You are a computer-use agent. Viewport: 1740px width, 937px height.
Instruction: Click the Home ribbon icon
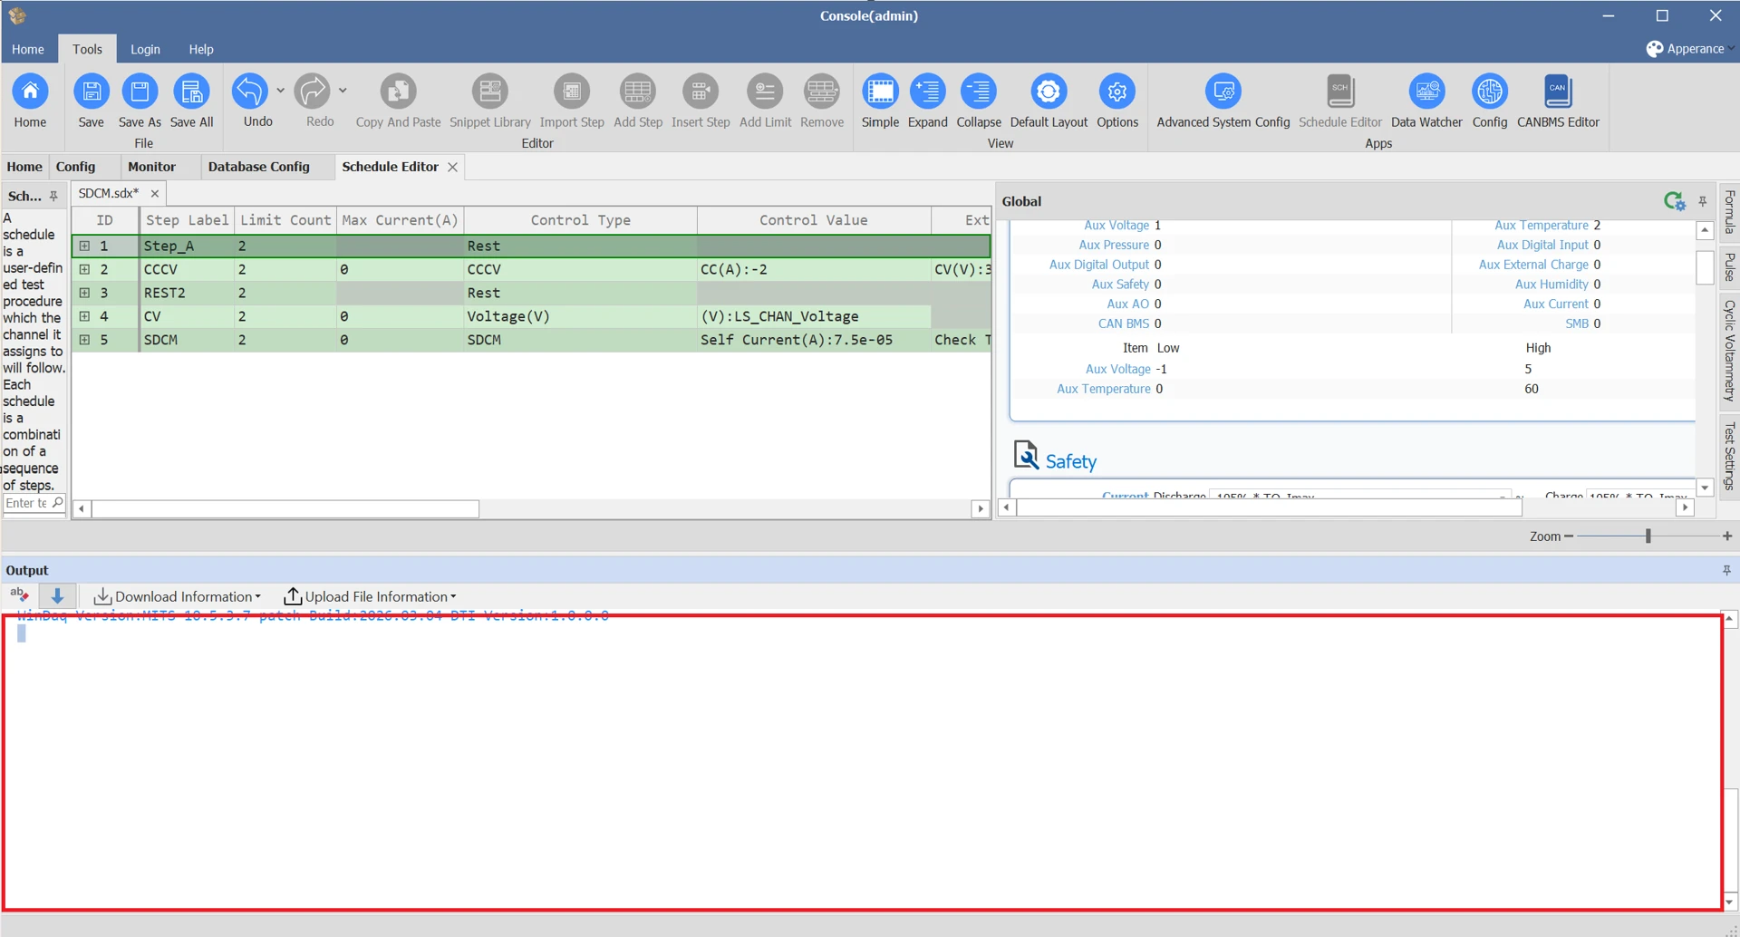tap(30, 92)
